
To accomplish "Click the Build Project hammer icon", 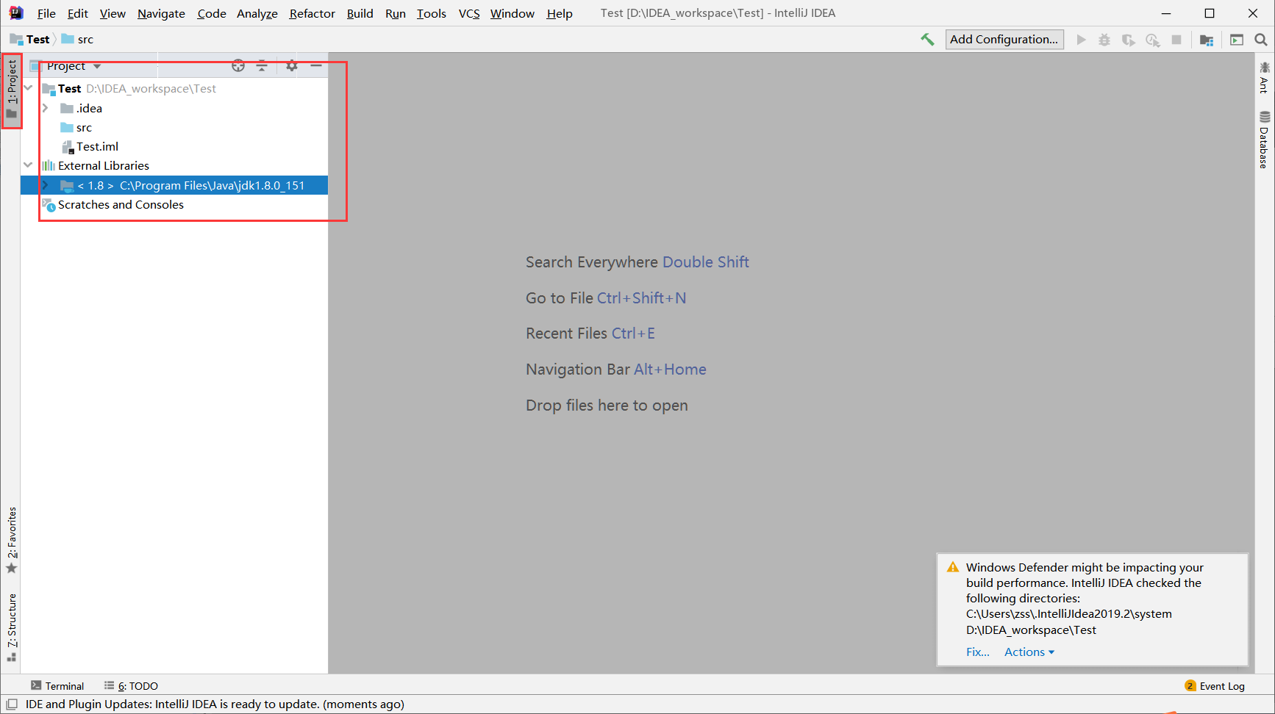I will (927, 40).
